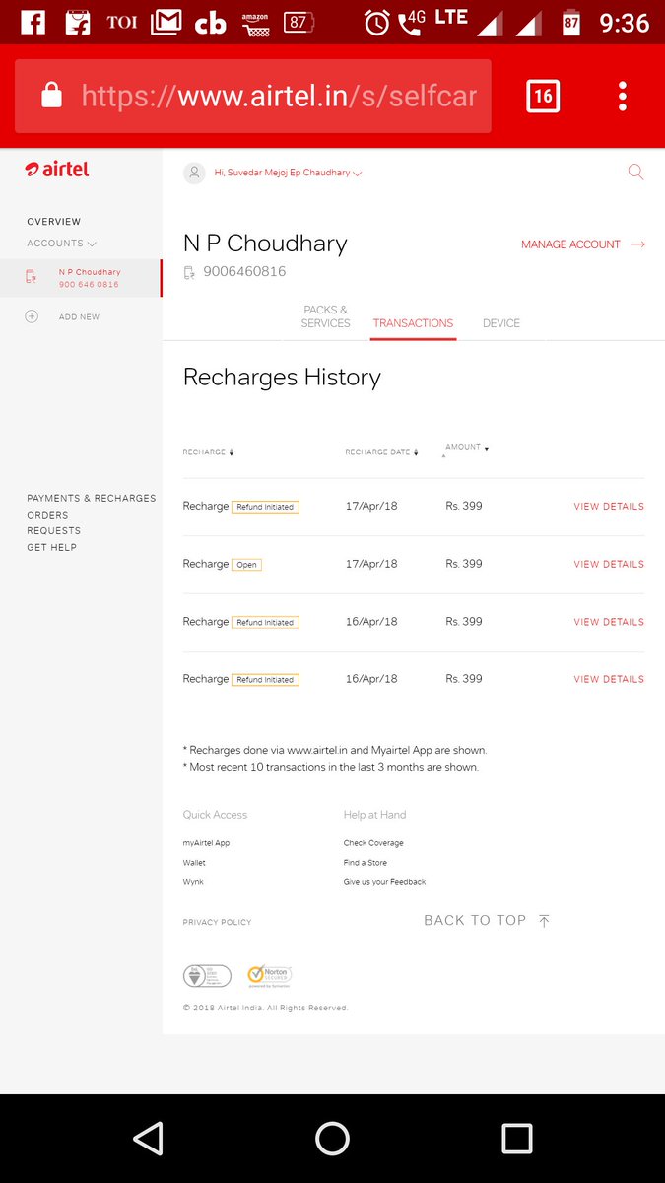Click the arrow icon next to Manage Account
665x1183 pixels.
click(x=636, y=244)
